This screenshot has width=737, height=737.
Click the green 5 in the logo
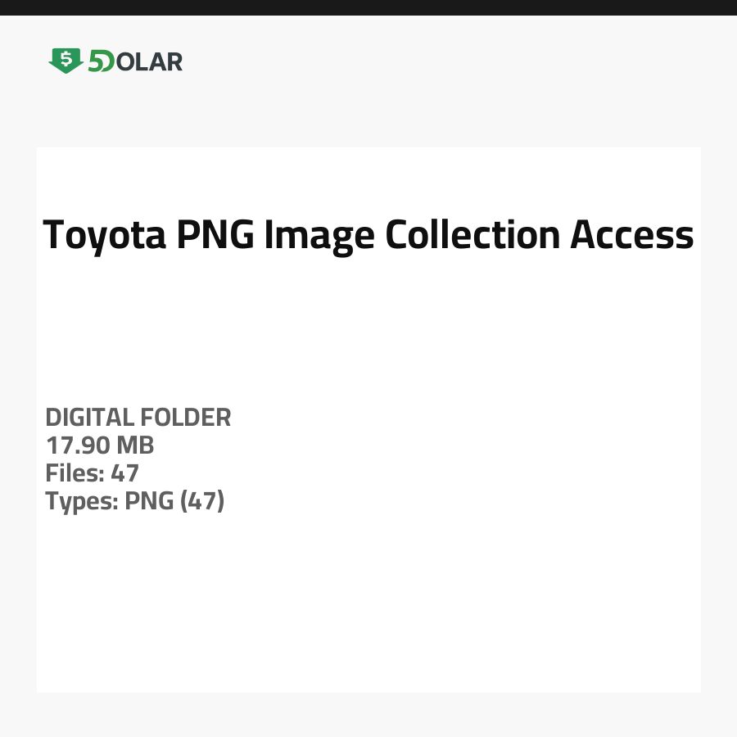95,61
